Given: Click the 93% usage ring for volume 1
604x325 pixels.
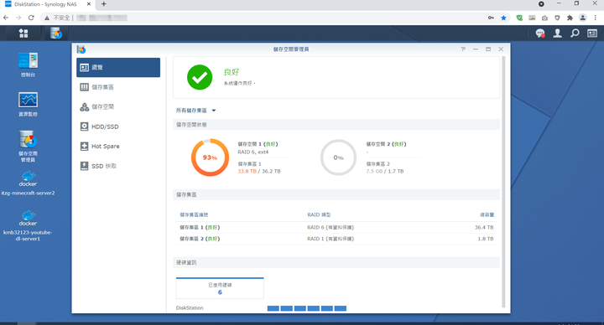Looking at the screenshot, I should click(x=210, y=157).
